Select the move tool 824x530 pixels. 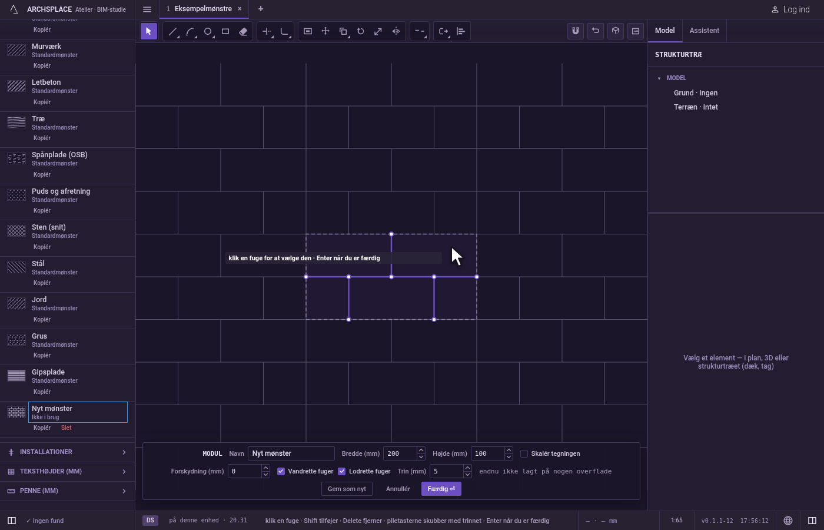(325, 31)
